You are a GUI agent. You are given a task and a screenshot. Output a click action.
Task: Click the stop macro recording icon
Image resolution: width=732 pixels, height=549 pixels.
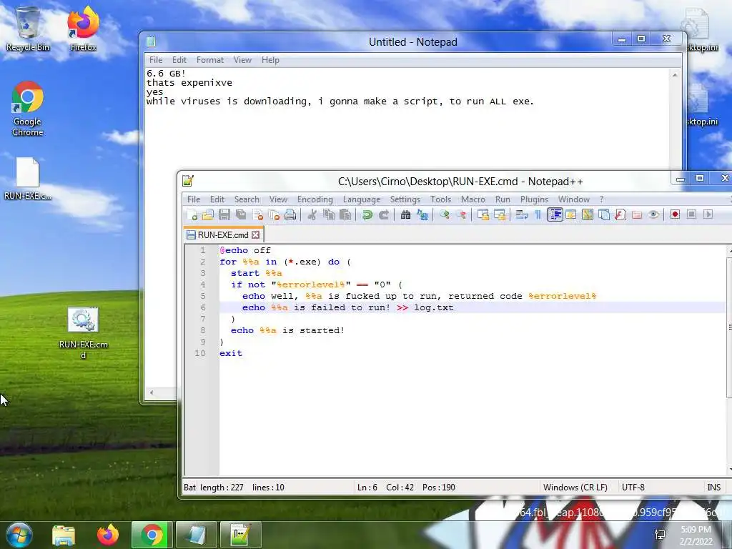(691, 214)
